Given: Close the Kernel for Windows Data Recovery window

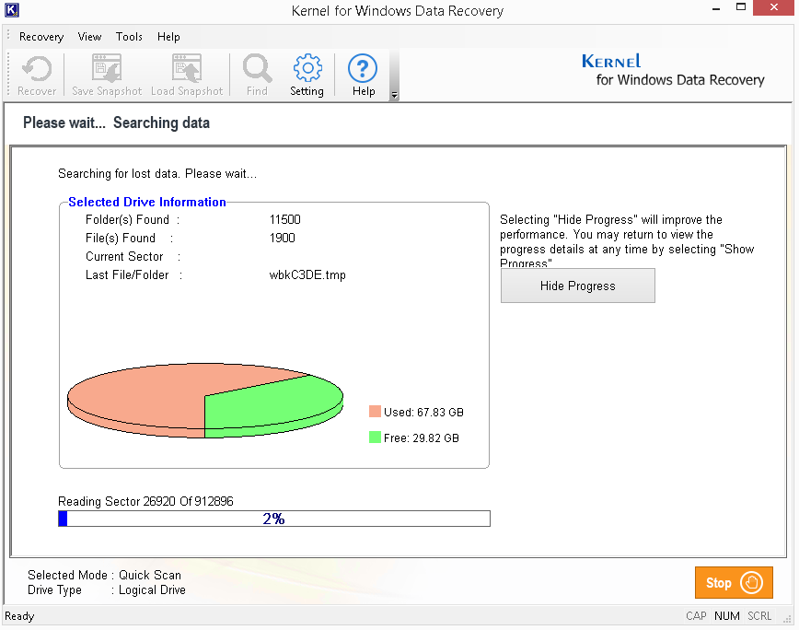Looking at the screenshot, I should (773, 7).
